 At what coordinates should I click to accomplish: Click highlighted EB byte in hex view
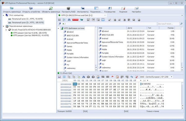coord(75,84)
